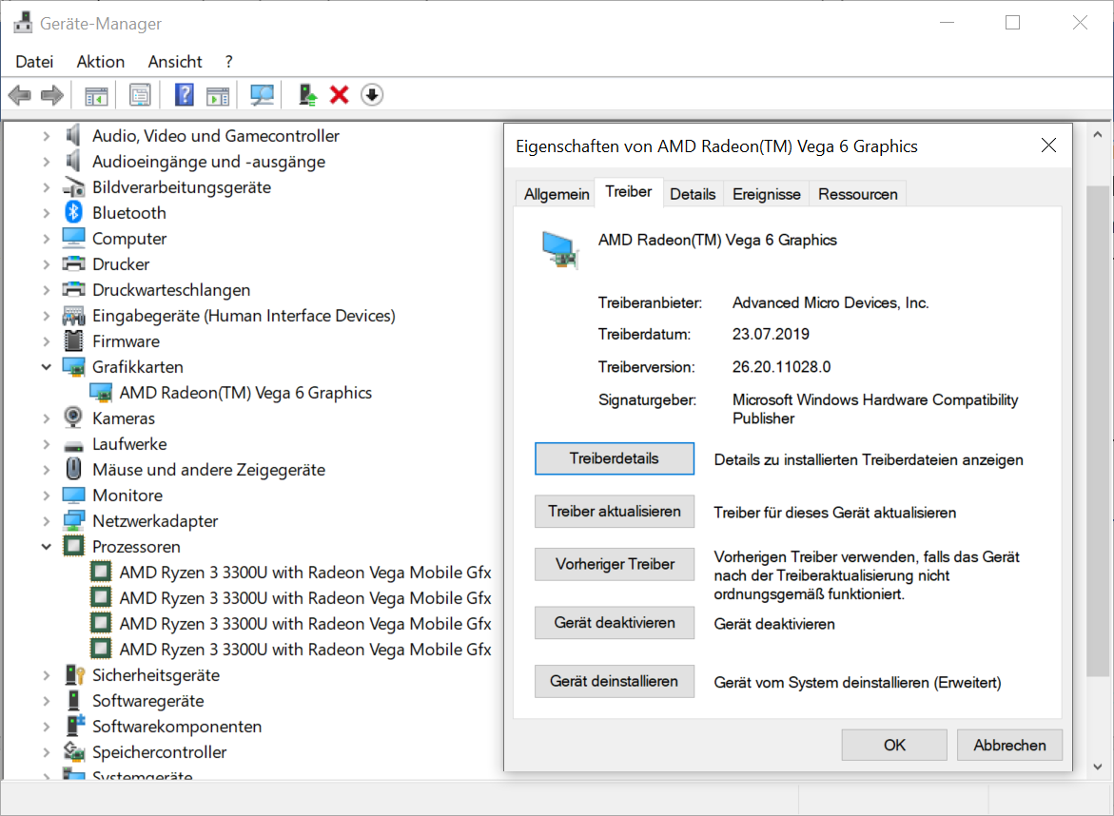This screenshot has height=816, width=1114.
Task: Expand the Druckwarteschlangen node
Action: [47, 290]
